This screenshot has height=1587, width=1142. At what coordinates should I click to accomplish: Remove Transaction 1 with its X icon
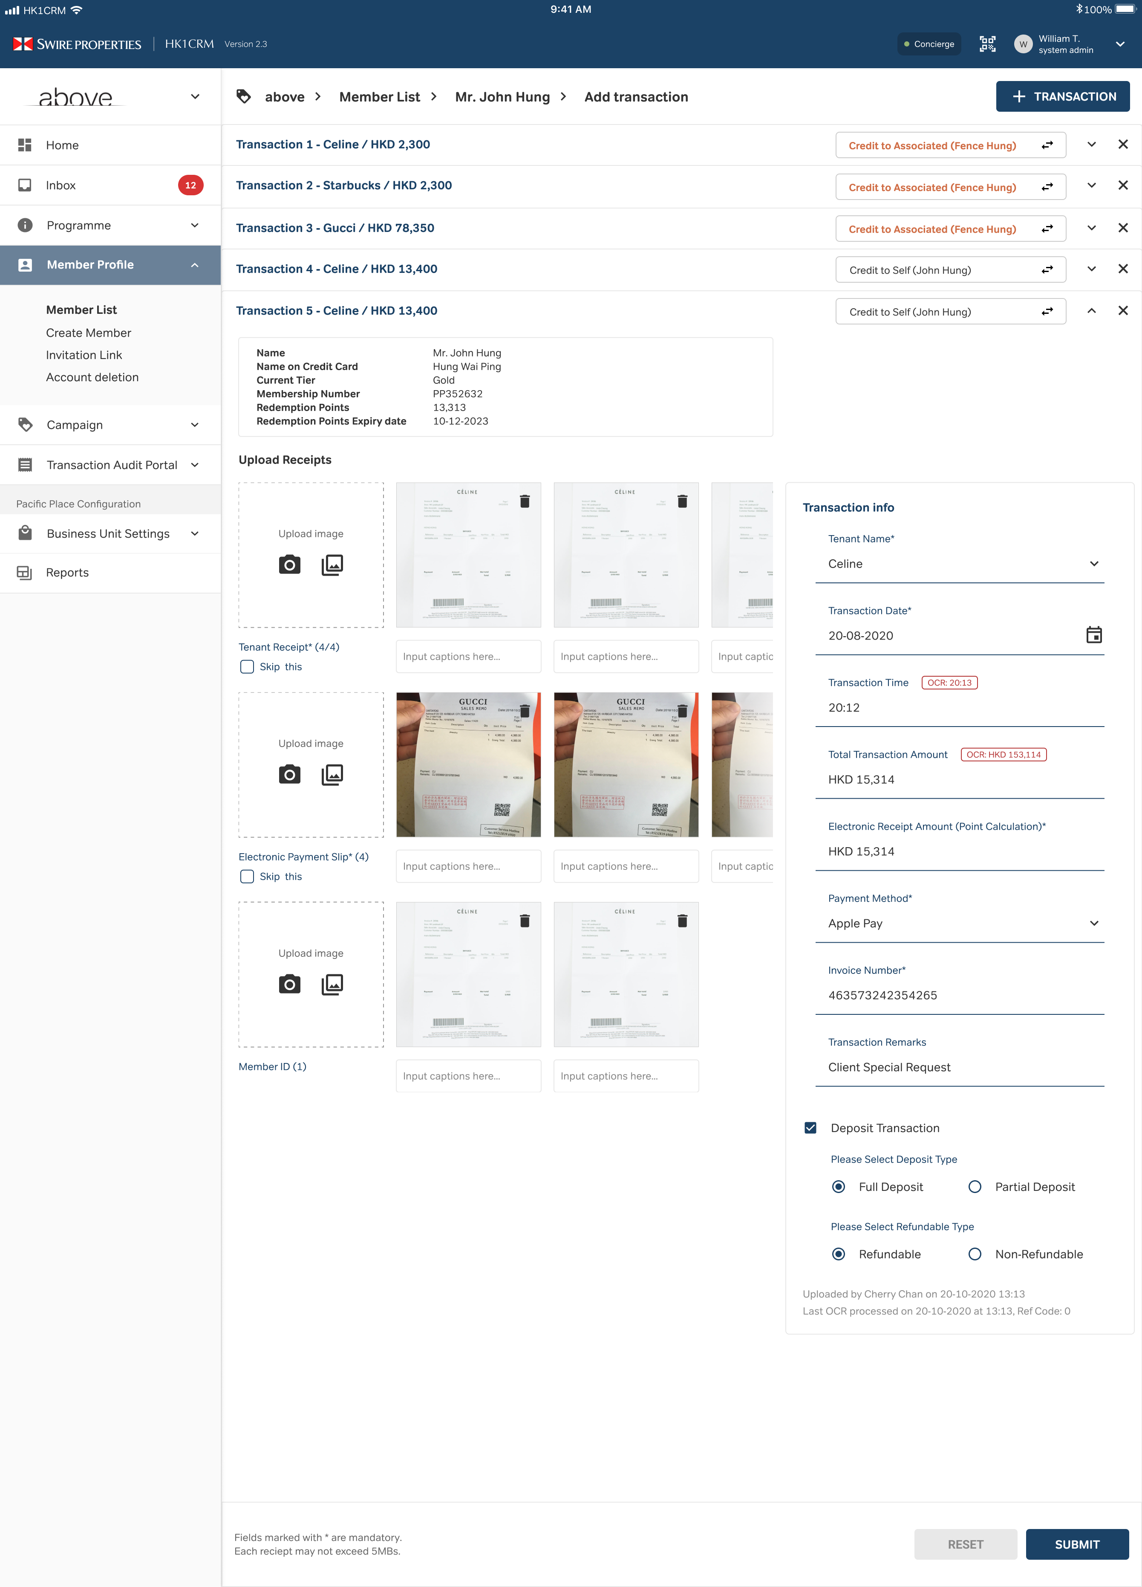click(1123, 144)
